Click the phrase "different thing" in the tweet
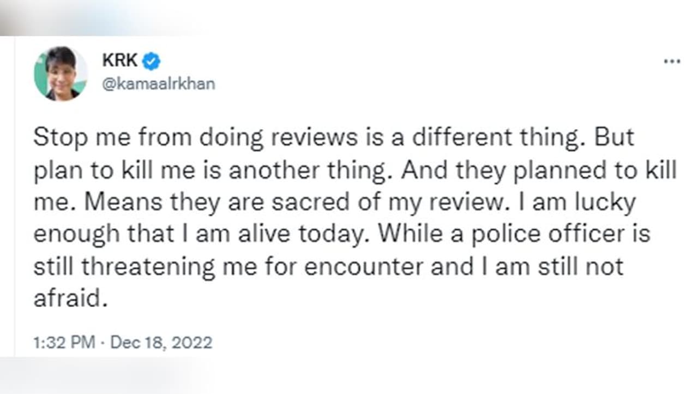This screenshot has width=698, height=394. coord(496,138)
